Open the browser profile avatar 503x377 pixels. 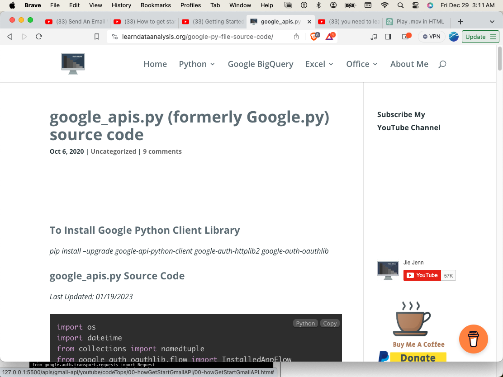454,37
